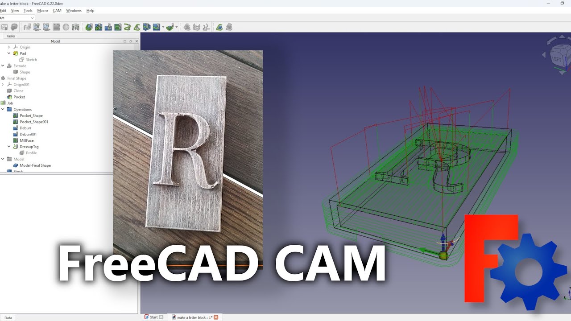The height and width of the screenshot is (321, 571).
Task: Expand the Origin tree node
Action: click(9, 47)
